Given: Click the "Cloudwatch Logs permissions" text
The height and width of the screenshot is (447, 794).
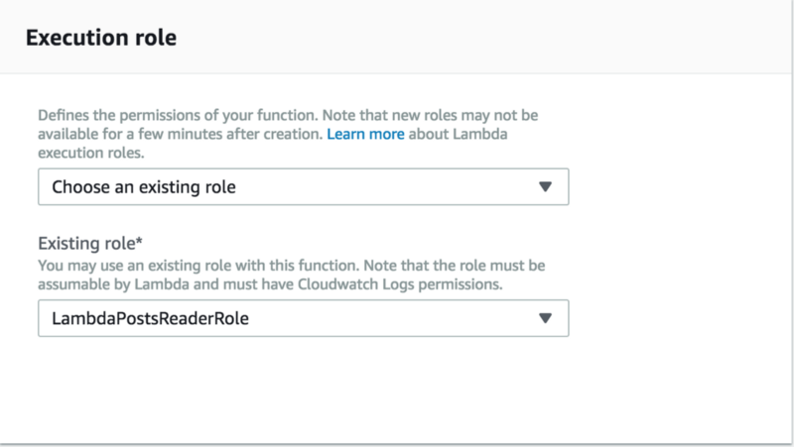Looking at the screenshot, I should pos(400,284).
